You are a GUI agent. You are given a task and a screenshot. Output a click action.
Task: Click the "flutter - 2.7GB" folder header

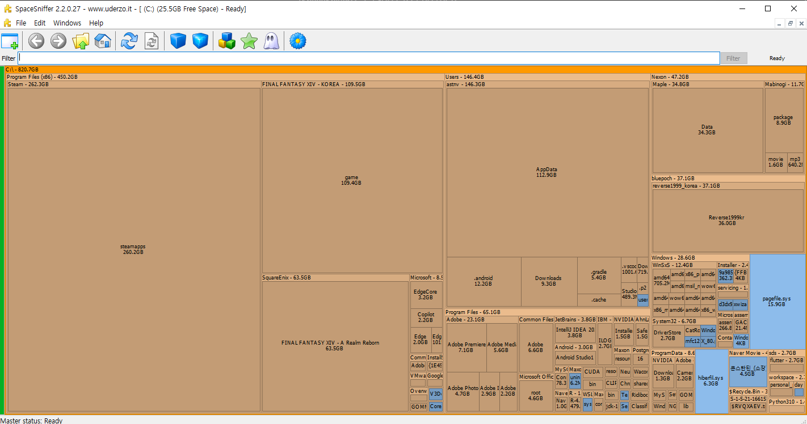point(787,361)
